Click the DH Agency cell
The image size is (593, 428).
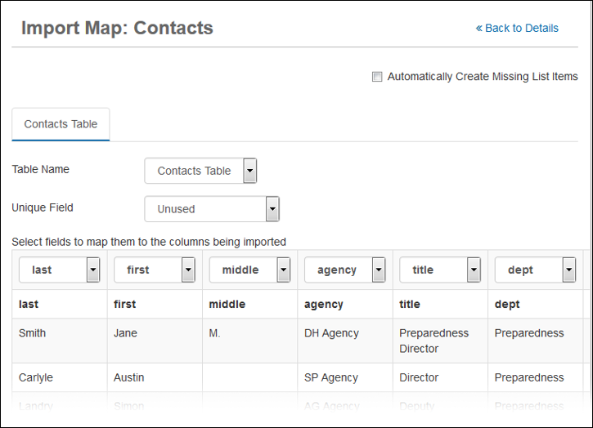tap(330, 333)
